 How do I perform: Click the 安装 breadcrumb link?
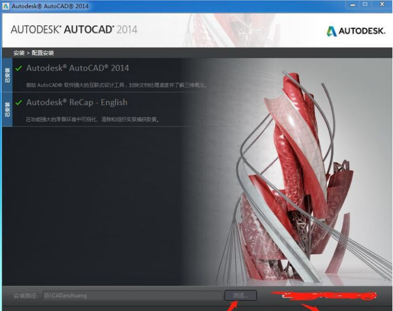pyautogui.click(x=19, y=53)
